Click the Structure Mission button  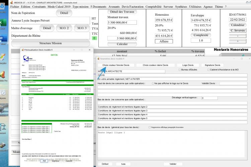point(51,43)
